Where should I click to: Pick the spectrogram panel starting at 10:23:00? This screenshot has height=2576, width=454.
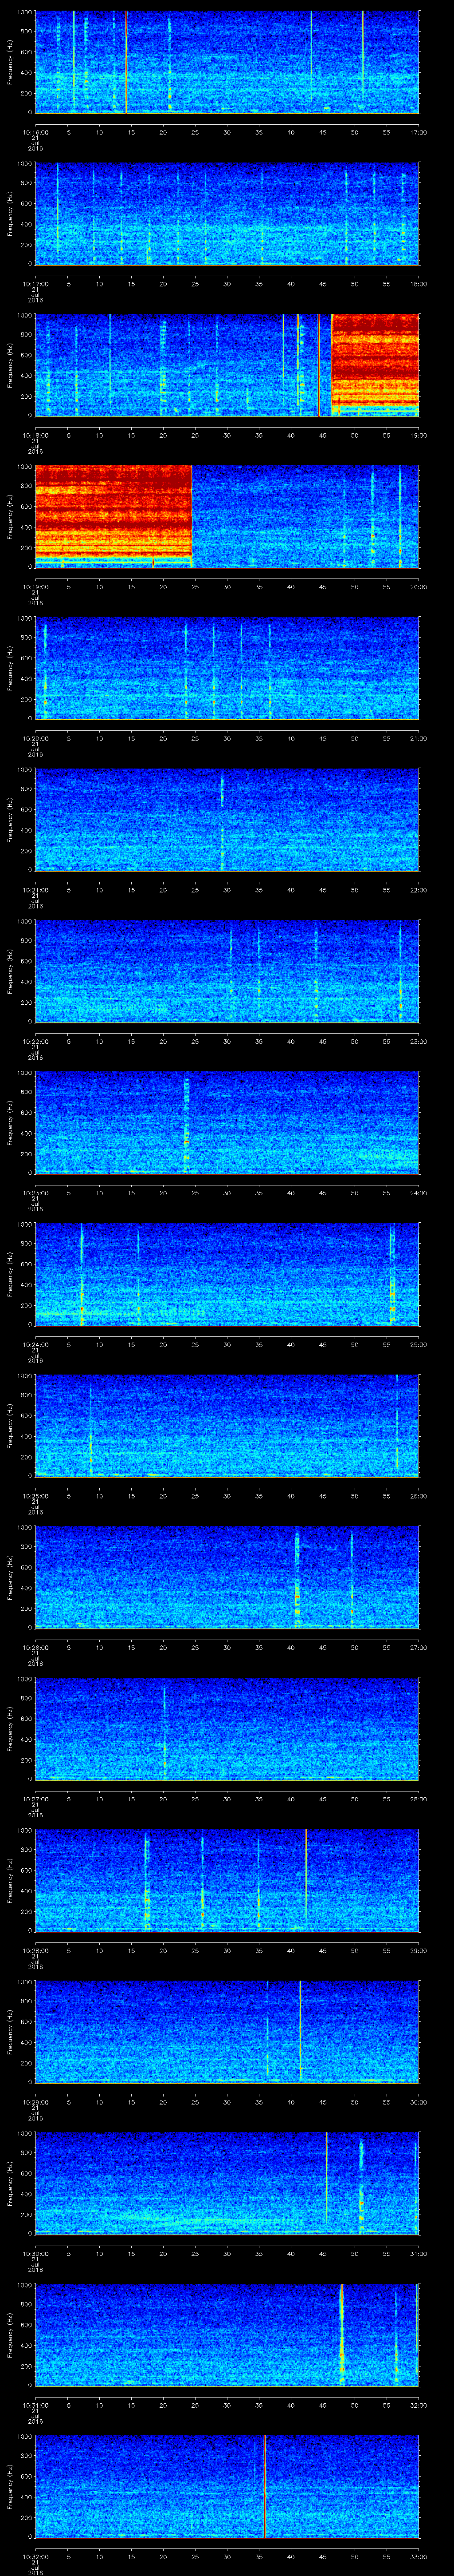pyautogui.click(x=227, y=1123)
